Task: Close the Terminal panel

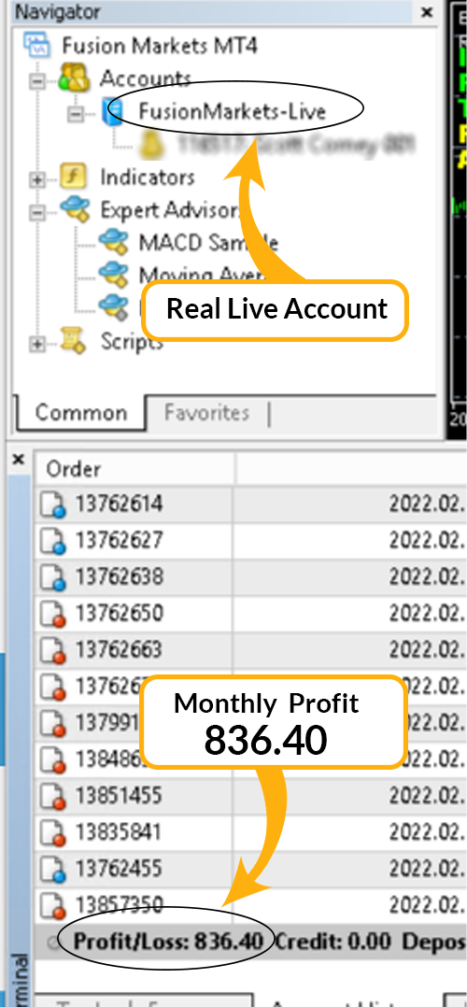Action: tap(18, 460)
